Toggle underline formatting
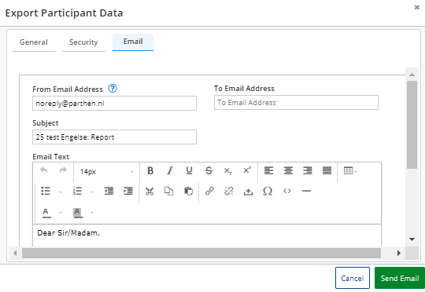 point(189,171)
